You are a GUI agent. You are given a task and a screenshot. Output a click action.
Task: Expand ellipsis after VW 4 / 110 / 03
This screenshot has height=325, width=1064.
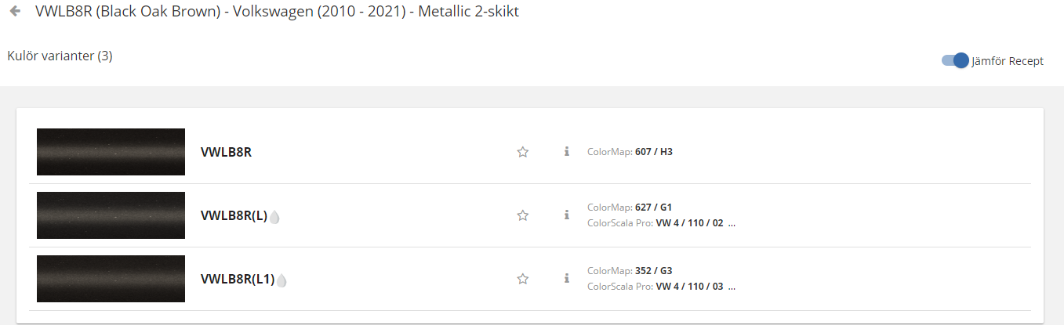(732, 287)
